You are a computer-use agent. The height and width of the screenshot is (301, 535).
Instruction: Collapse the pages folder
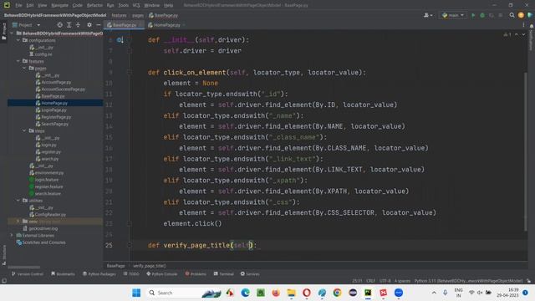(x=24, y=69)
